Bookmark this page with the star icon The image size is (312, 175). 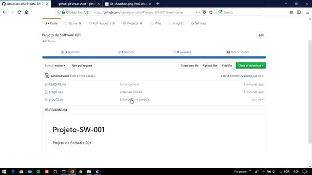pyautogui.click(x=211, y=12)
